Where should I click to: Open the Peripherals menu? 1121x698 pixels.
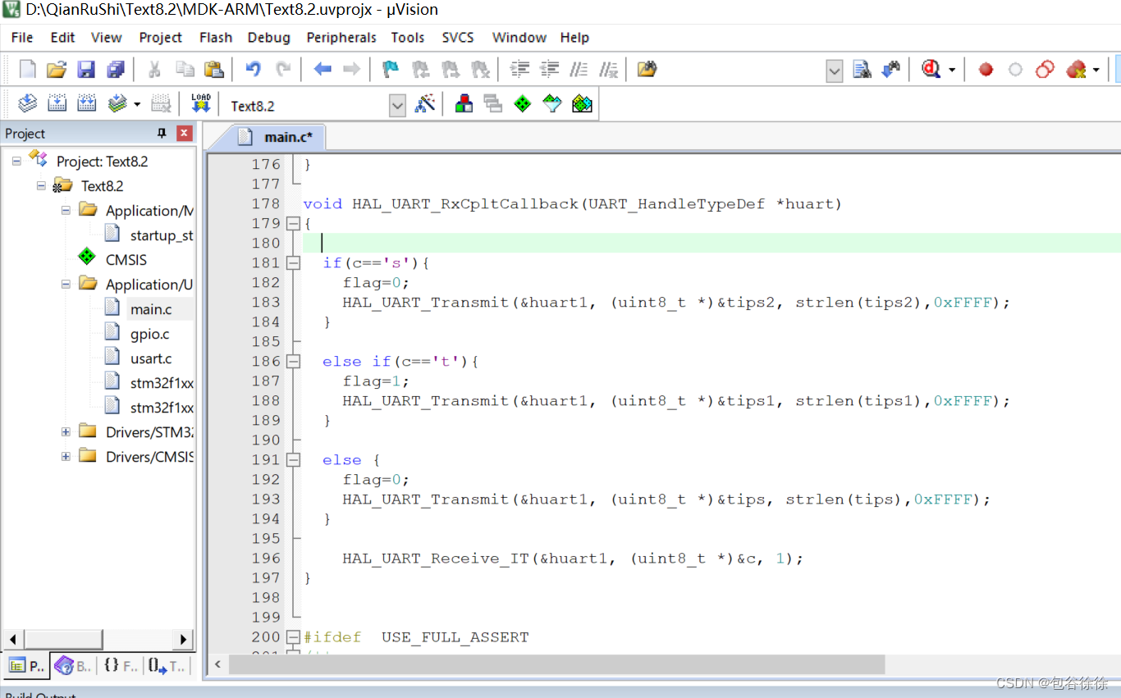coord(341,37)
